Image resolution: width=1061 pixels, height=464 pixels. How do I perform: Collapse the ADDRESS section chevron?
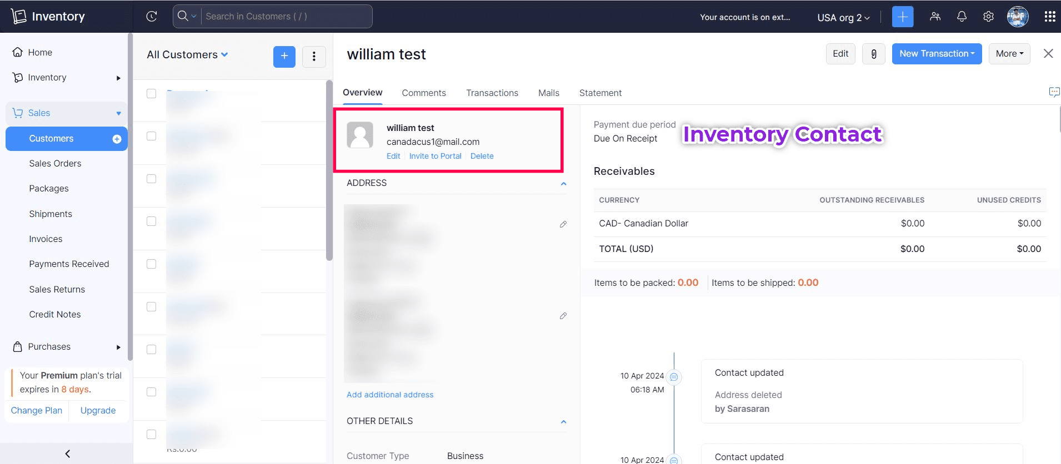pyautogui.click(x=563, y=184)
